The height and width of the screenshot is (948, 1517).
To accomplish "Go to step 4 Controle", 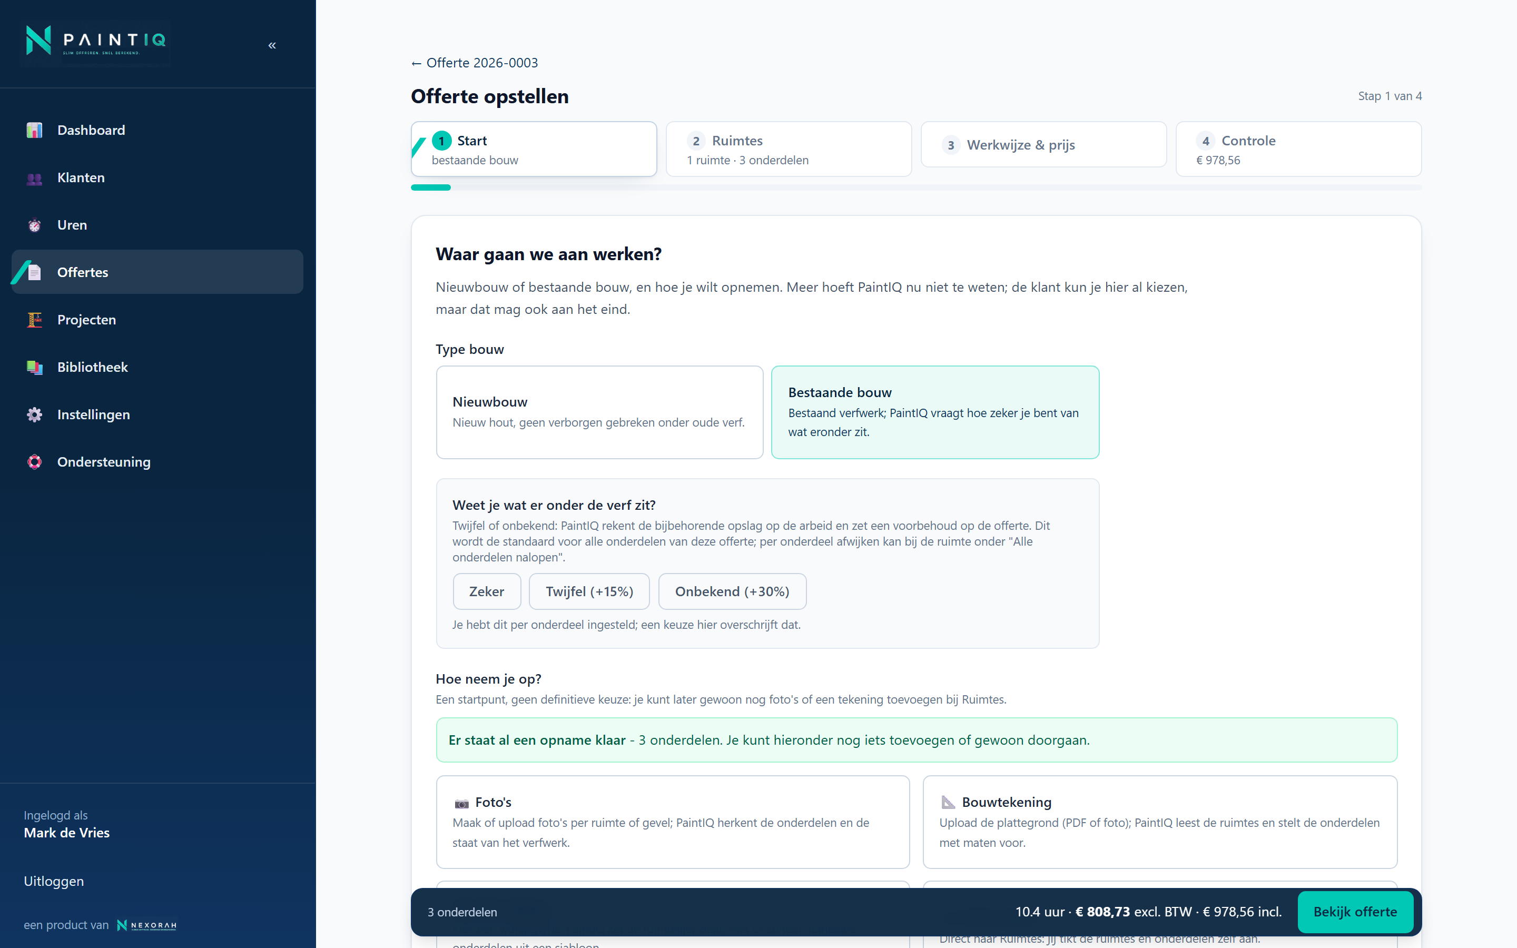I will point(1298,149).
